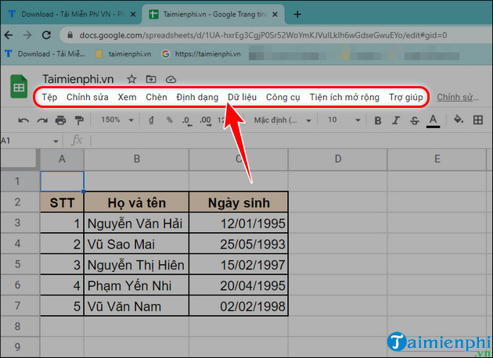
Task: Increase decimal places button
Action: (x=206, y=120)
